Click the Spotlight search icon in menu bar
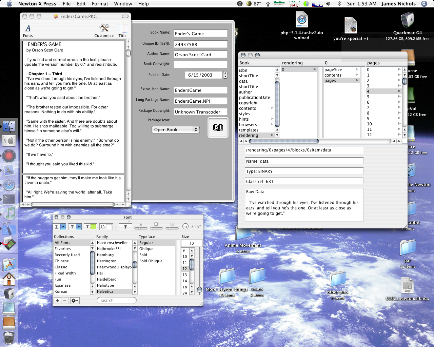 pyautogui.click(x=424, y=4)
